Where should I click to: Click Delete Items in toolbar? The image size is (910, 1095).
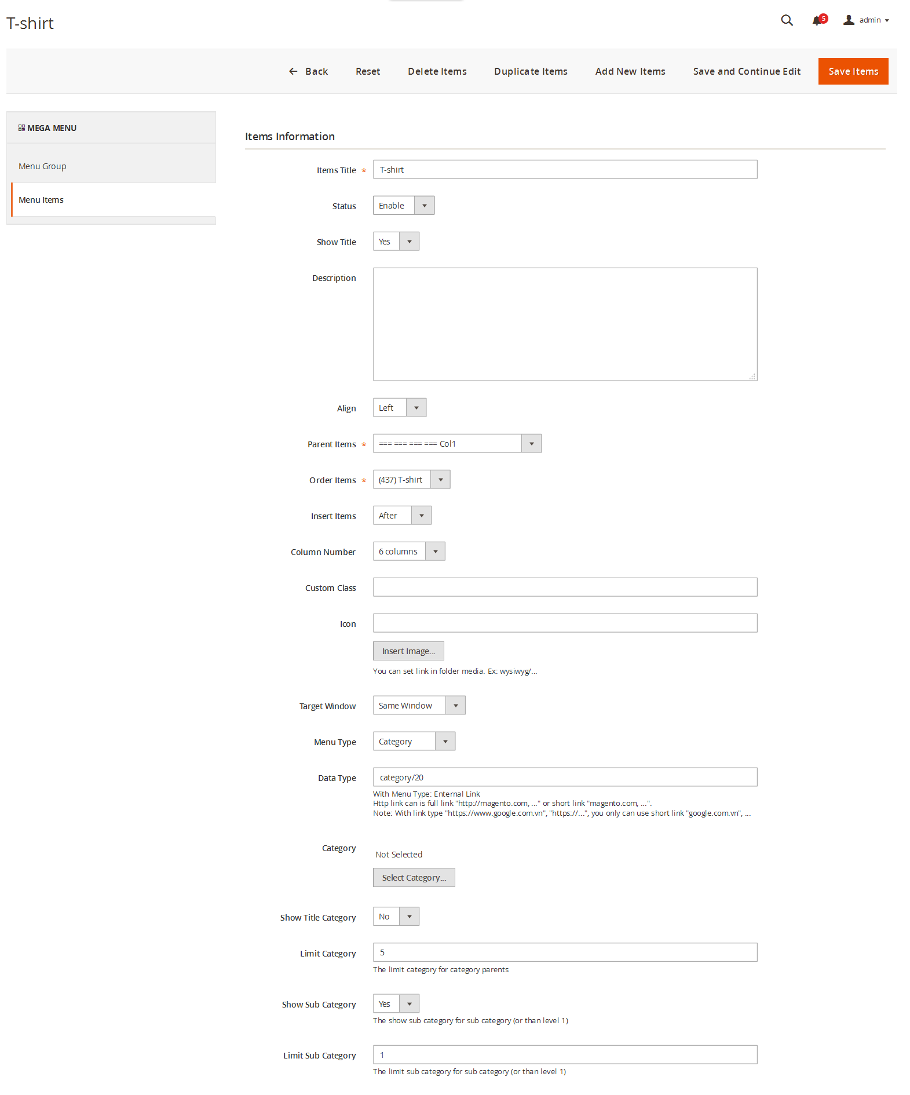[437, 71]
